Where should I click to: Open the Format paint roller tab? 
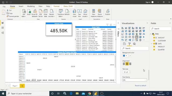tap(129, 44)
